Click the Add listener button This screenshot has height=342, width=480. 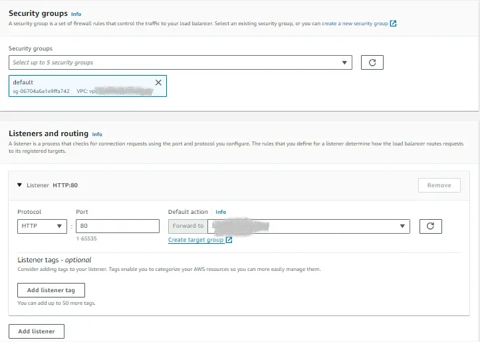[37, 331]
